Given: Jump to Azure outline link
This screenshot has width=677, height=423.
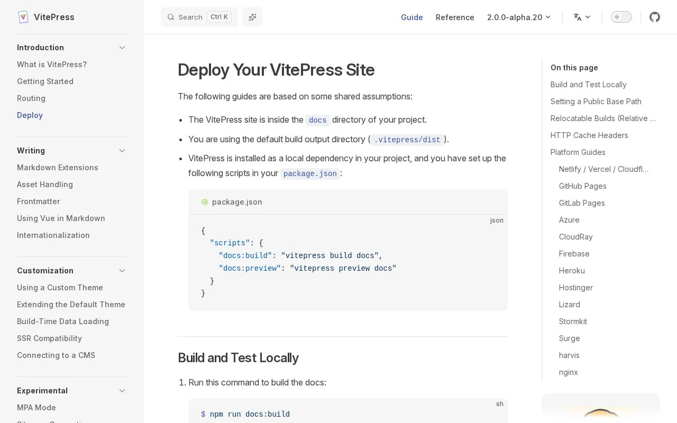Looking at the screenshot, I should tap(569, 220).
